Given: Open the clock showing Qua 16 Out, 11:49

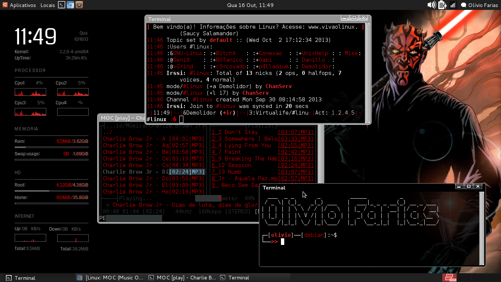Looking at the screenshot, I should tap(251, 5).
